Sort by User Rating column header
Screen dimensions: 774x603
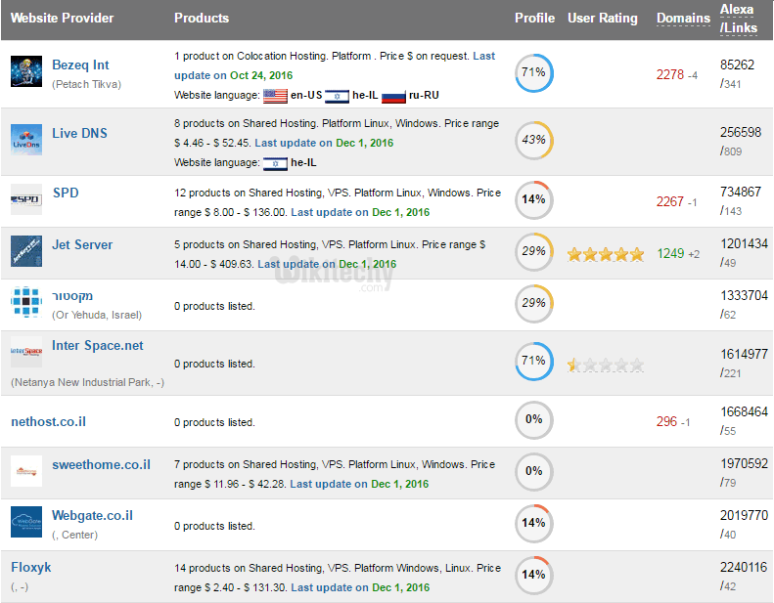click(x=603, y=19)
